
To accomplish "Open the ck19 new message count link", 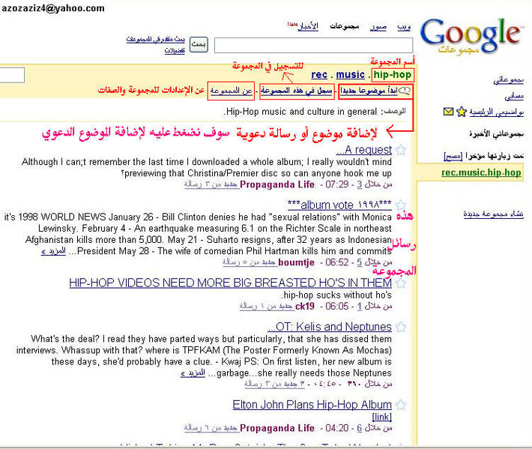I will click(266, 306).
